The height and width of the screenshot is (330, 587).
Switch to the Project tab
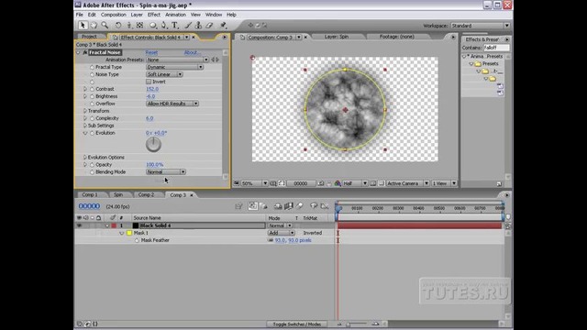(x=89, y=37)
